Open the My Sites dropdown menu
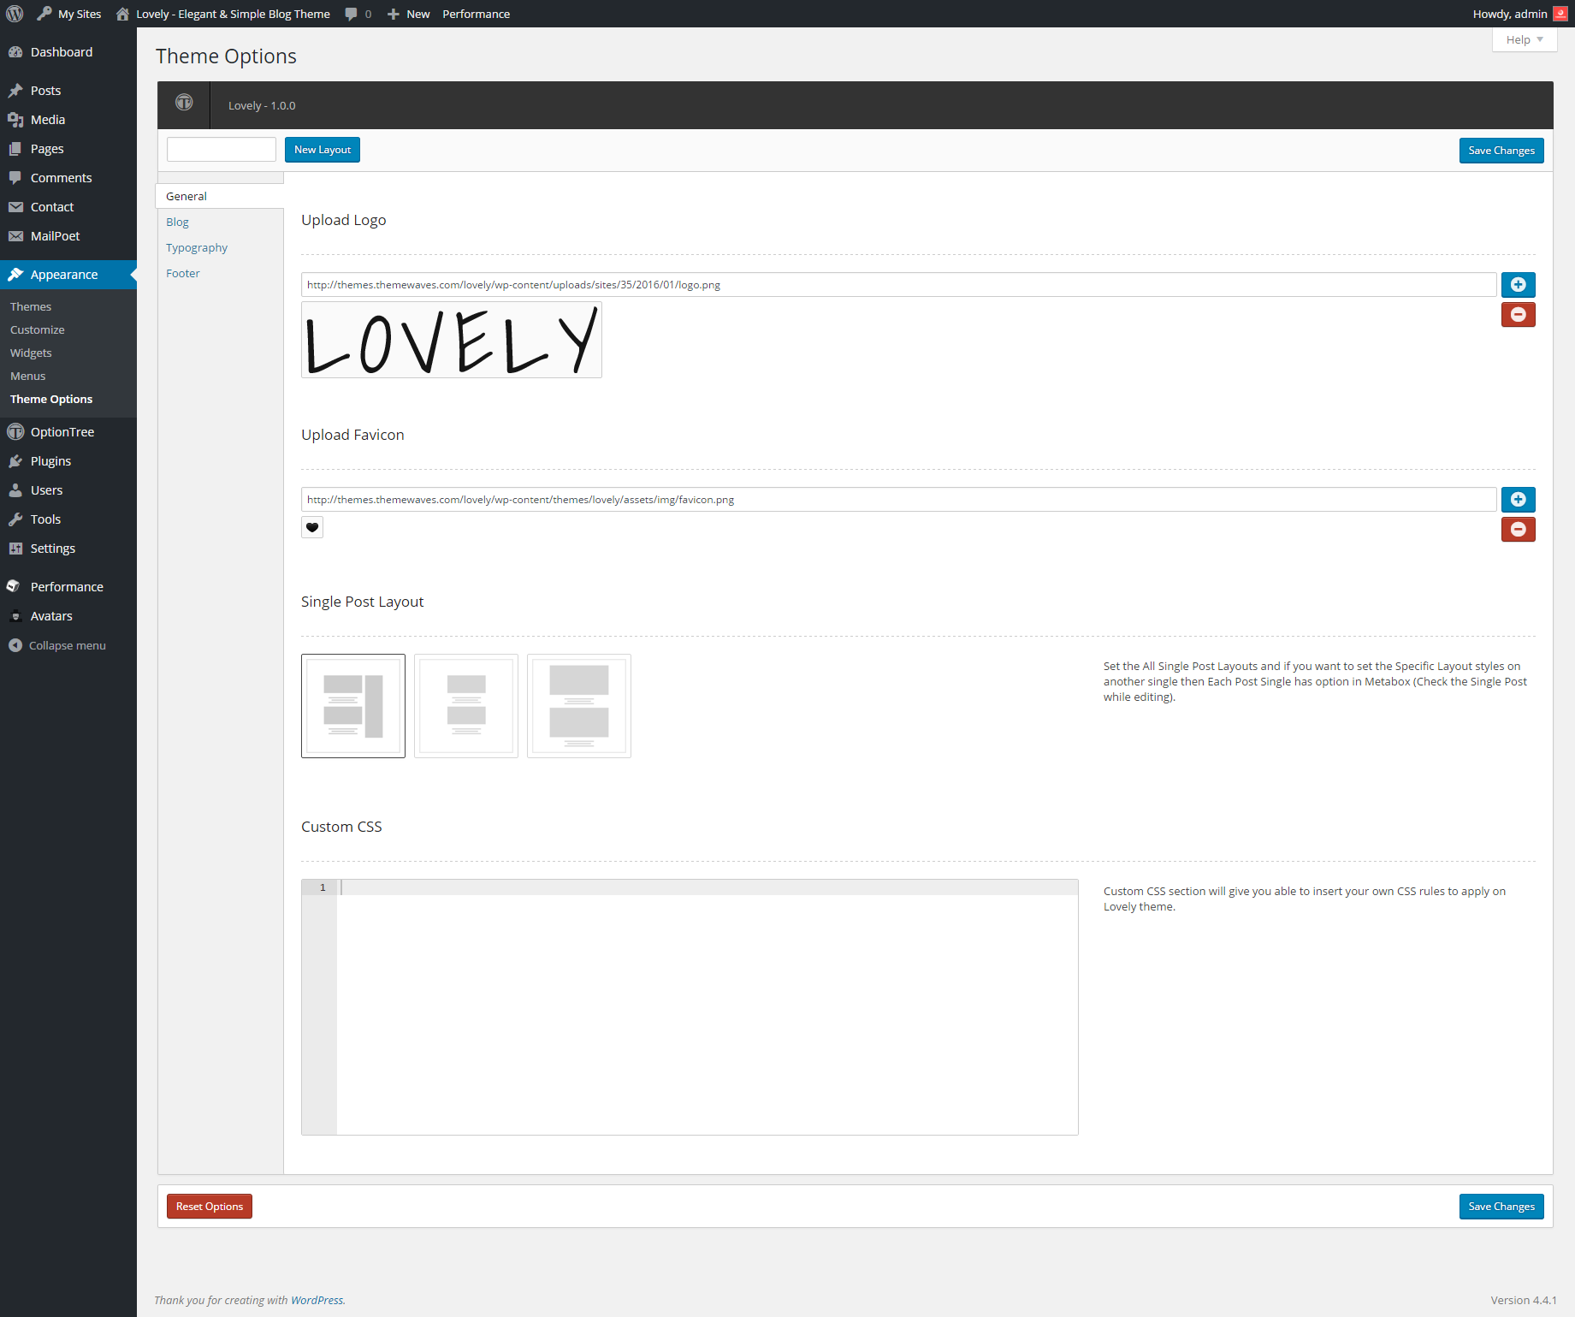 tap(79, 14)
